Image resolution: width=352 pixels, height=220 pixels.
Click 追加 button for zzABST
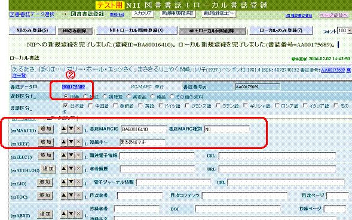click(45, 214)
